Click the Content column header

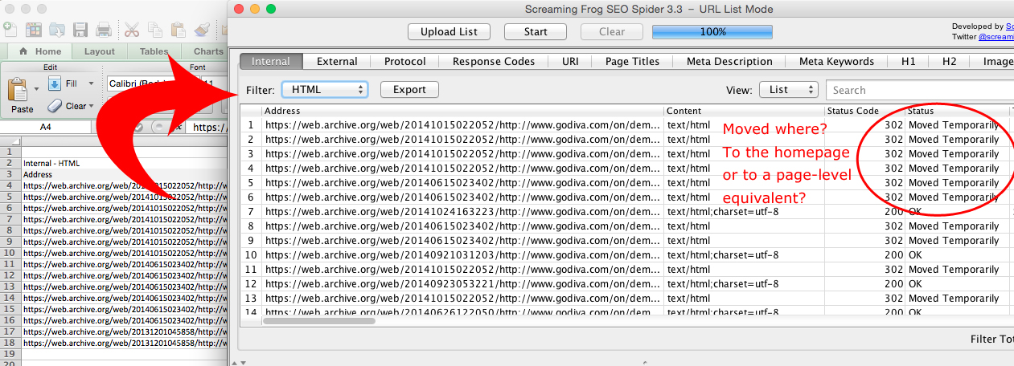(744, 111)
